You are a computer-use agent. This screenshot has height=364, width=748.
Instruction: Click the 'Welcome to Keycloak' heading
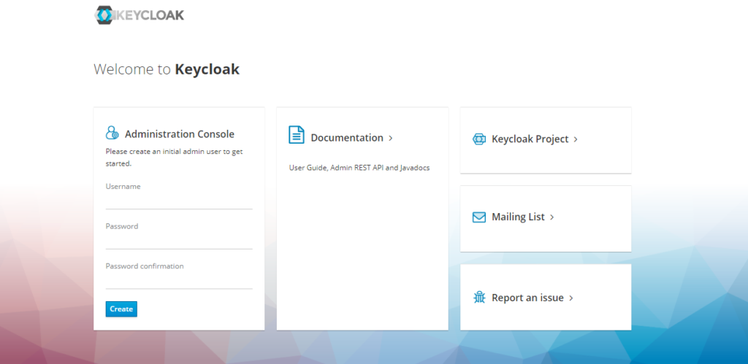pyautogui.click(x=167, y=69)
